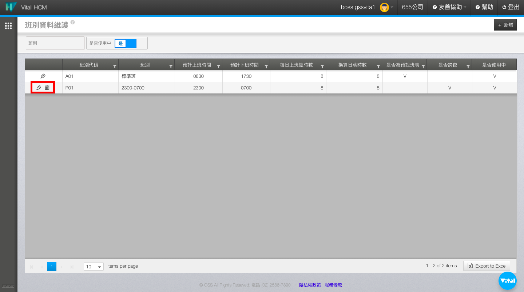This screenshot has width=524, height=292.
Task: Click the filter icon on 是否跨夜 column
Action: (468, 67)
